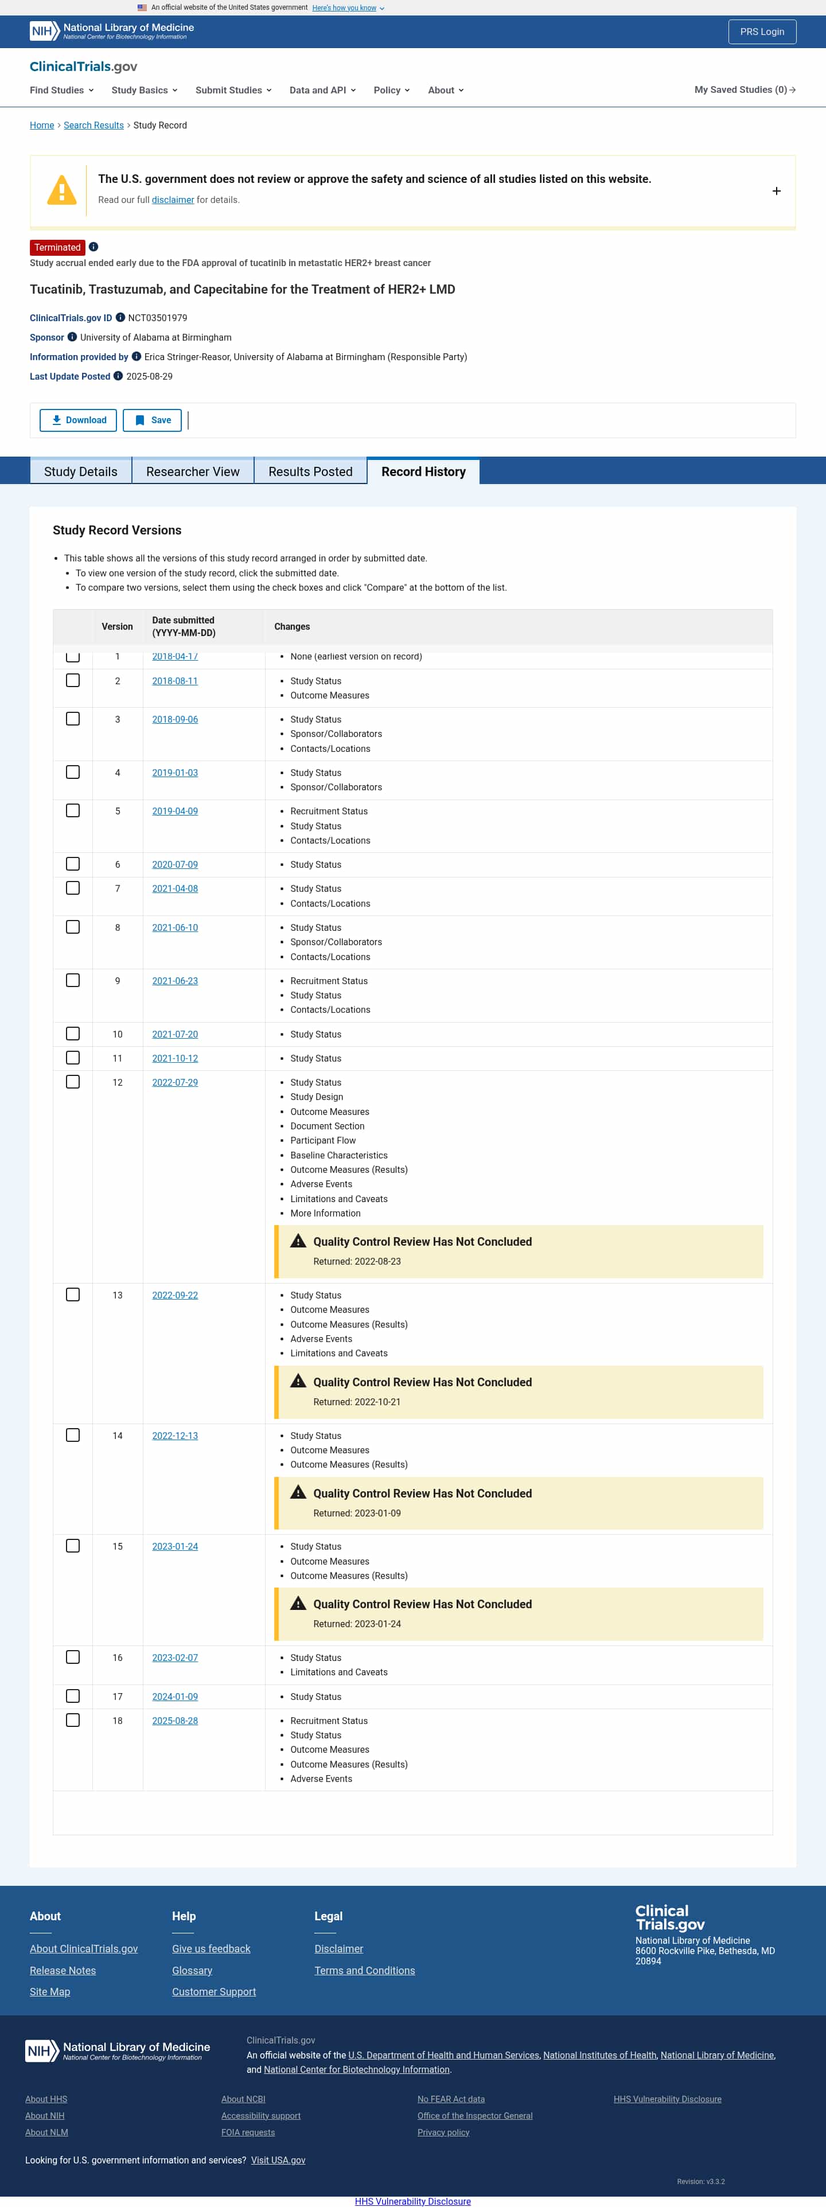826x2207 pixels.
Task: Click the footer NIH National Library of Medicine logo
Action: [118, 2050]
